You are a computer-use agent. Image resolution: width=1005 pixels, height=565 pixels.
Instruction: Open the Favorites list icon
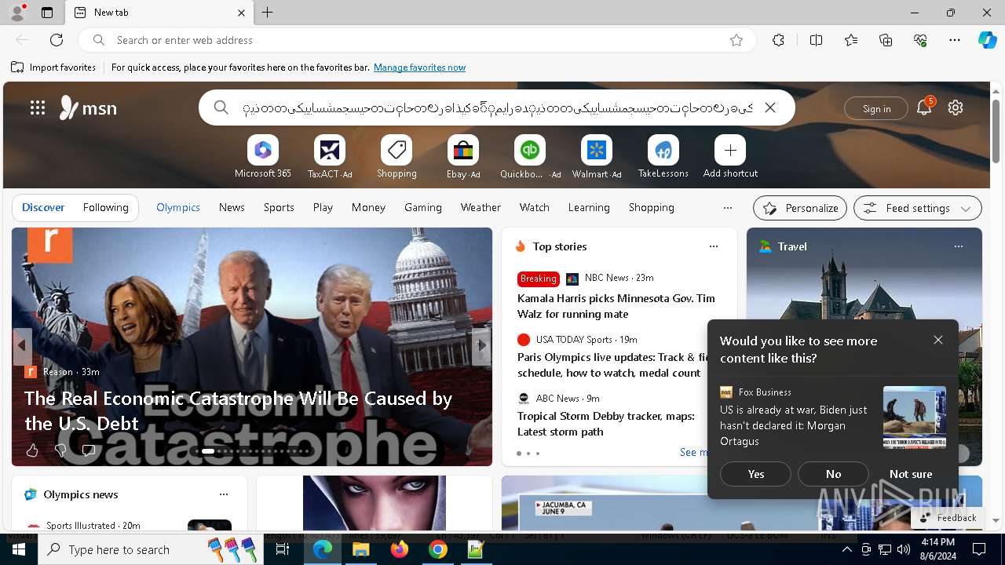click(x=851, y=40)
